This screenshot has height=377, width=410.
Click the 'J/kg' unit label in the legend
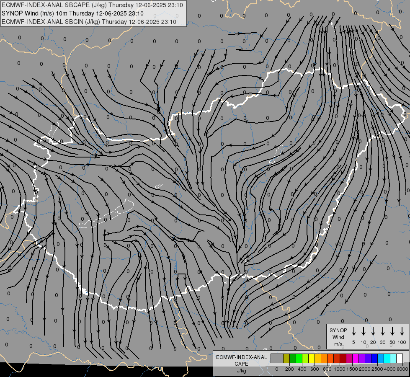241,371
